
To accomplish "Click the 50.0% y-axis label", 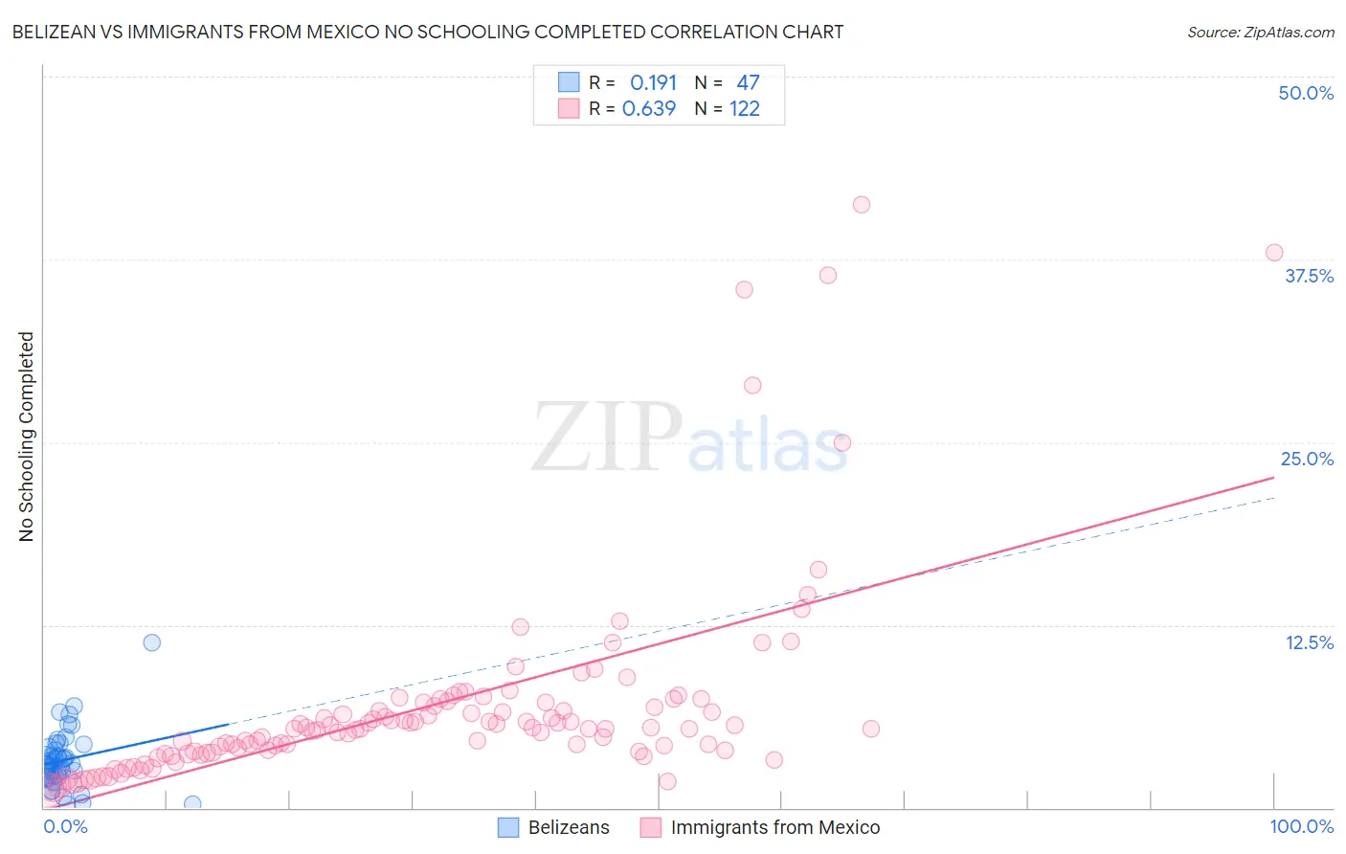I will click(1306, 93).
